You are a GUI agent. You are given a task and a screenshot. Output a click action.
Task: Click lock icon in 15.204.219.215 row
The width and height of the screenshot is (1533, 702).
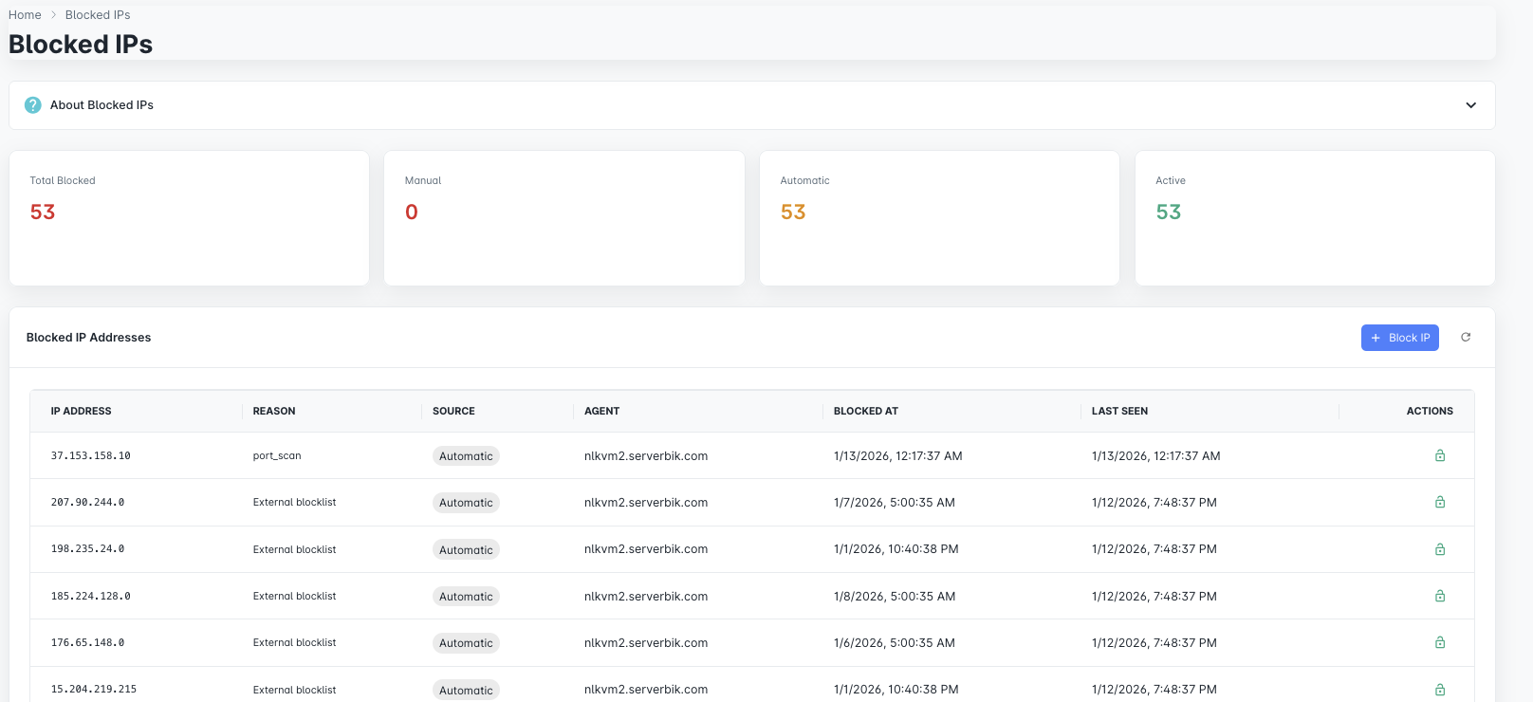pyautogui.click(x=1439, y=690)
